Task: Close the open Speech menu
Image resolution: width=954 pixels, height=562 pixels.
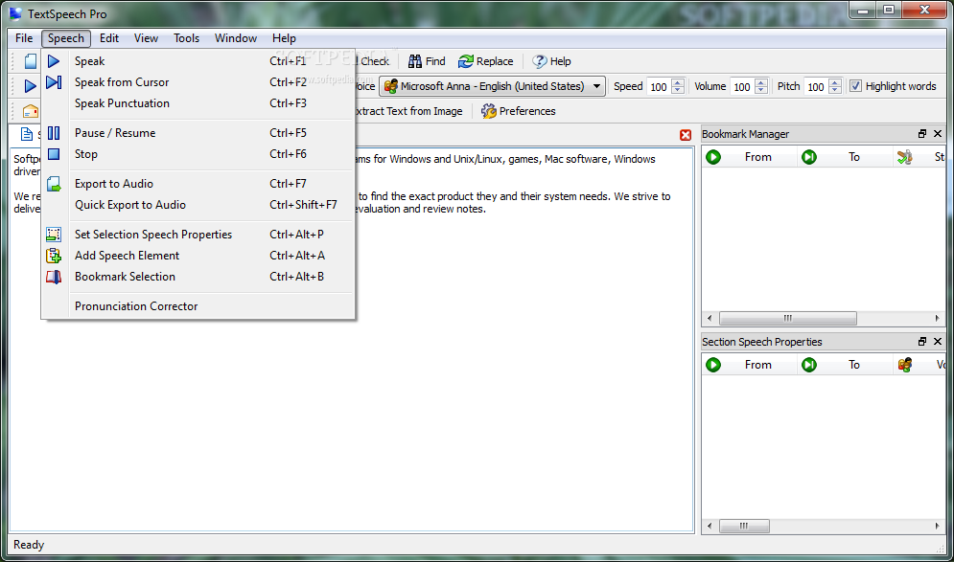Action: pos(66,38)
